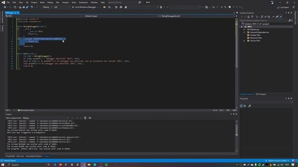Image resolution: width=298 pixels, height=167 pixels.
Task: Click the editor split view handle
Action: point(237,16)
